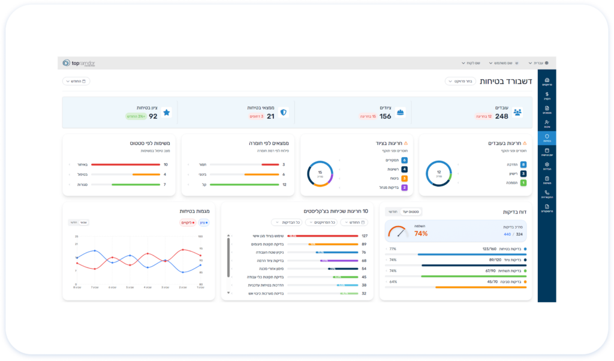This screenshot has height=361, width=614.
Task: Open the budget section with the dollar icon
Action: click(x=547, y=96)
